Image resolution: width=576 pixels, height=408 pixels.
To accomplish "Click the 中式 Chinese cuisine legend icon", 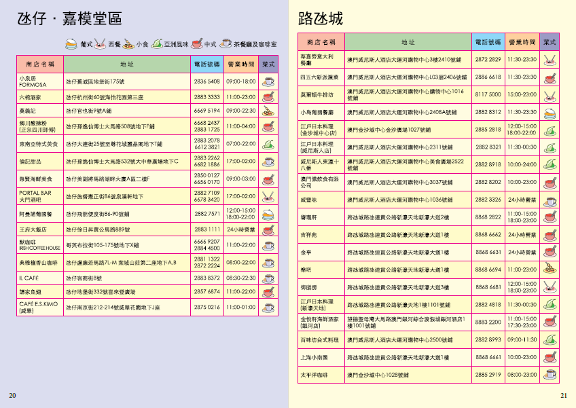I will point(197,44).
